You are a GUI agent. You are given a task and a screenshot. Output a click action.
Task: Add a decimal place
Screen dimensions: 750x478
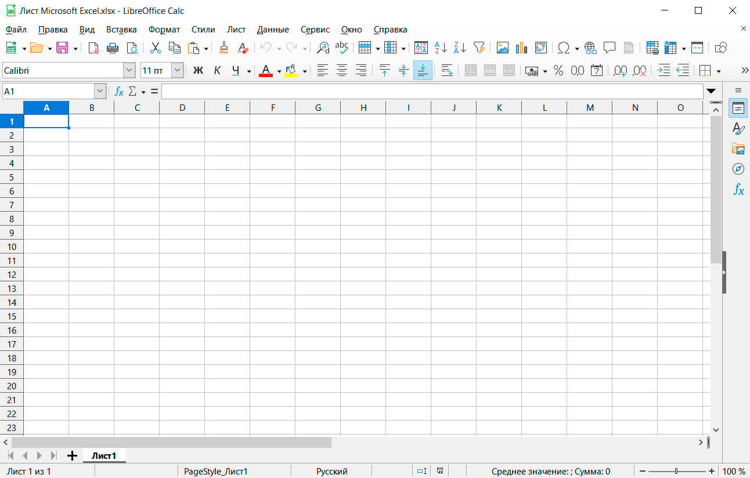click(x=620, y=71)
